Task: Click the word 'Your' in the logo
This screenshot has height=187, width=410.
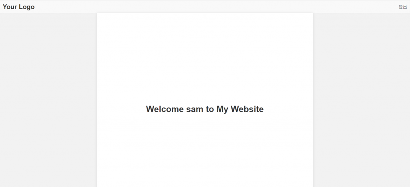Action: click(10, 7)
